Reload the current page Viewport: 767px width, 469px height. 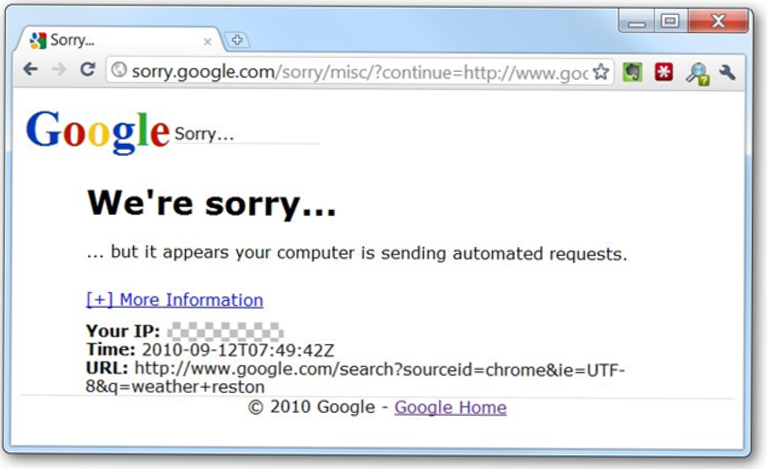pos(88,70)
